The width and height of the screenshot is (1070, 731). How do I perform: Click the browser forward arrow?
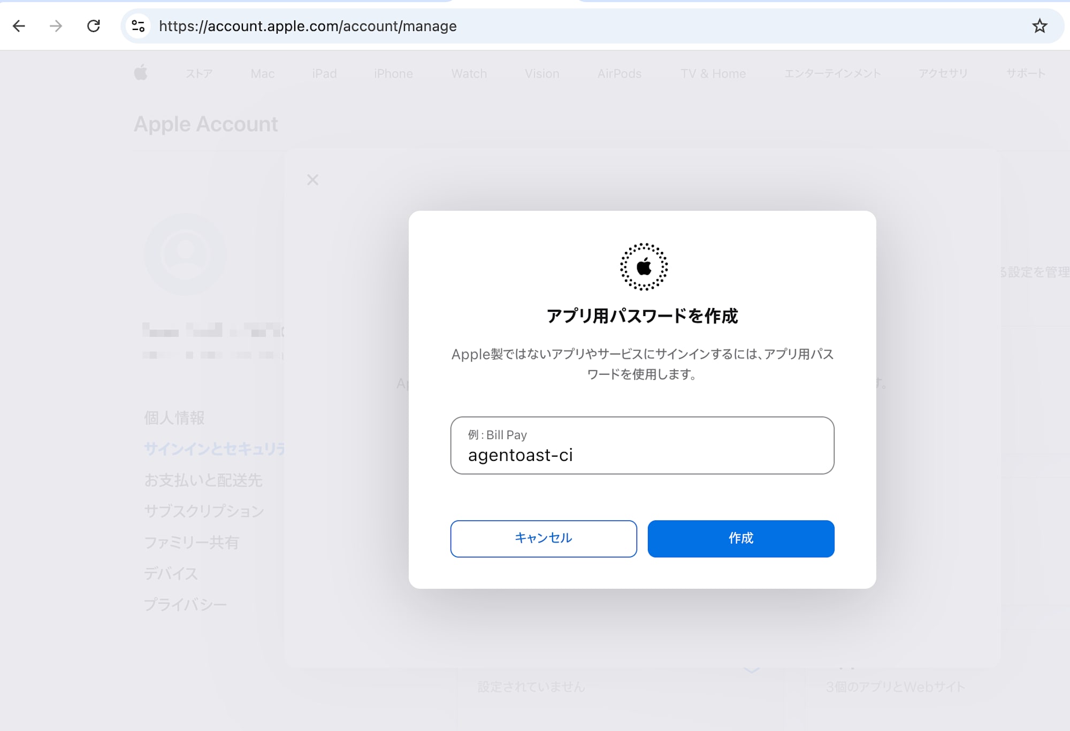pyautogui.click(x=56, y=26)
